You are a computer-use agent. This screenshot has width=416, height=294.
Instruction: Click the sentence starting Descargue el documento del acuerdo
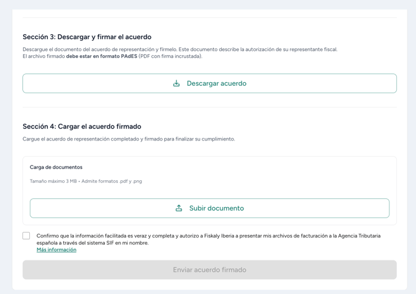click(x=180, y=49)
